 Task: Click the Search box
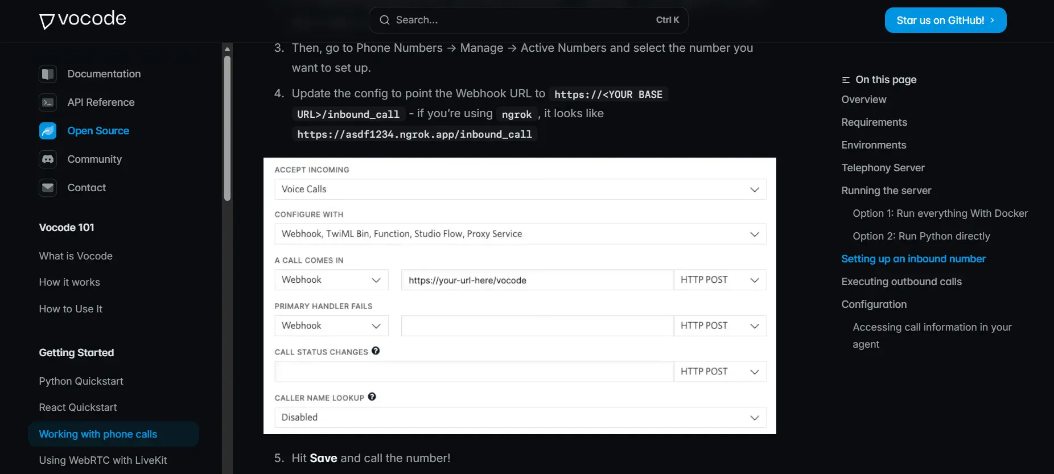[529, 20]
